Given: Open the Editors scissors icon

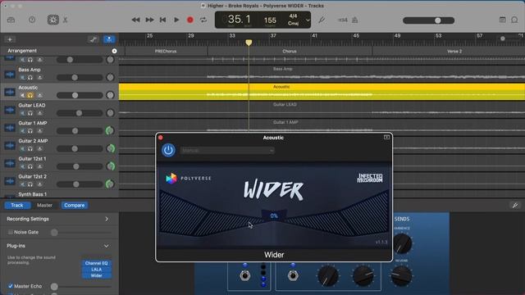Looking at the screenshot, I should [66, 20].
